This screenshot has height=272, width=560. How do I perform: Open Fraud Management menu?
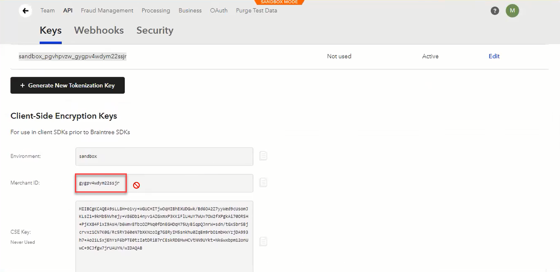[107, 10]
